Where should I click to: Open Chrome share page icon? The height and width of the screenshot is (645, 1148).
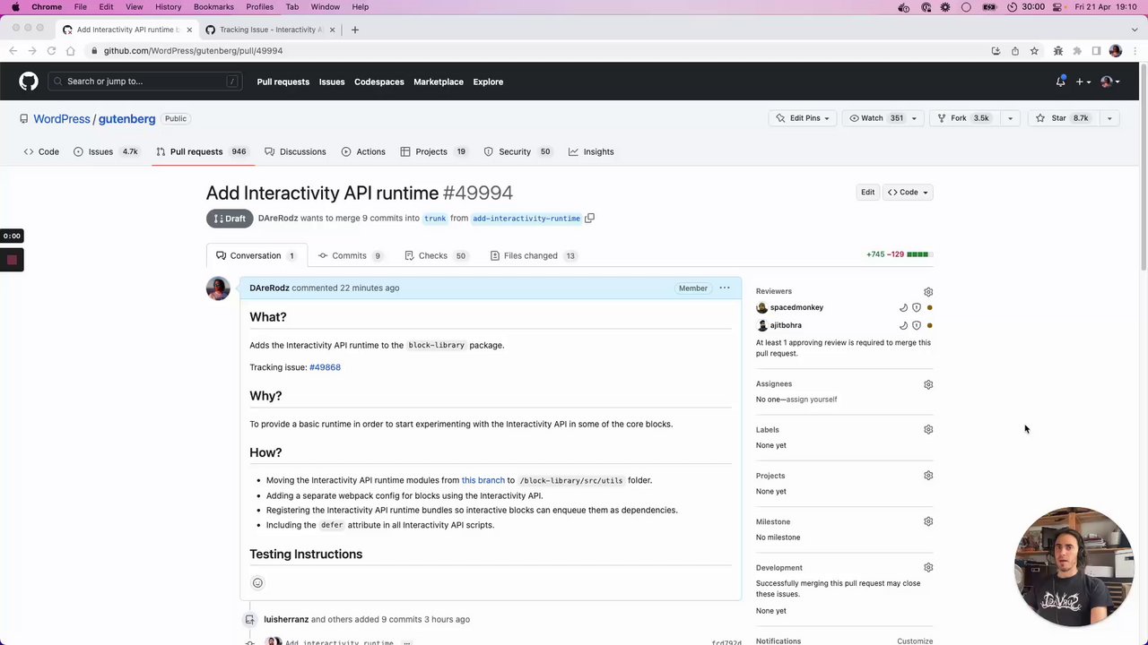(x=1014, y=51)
